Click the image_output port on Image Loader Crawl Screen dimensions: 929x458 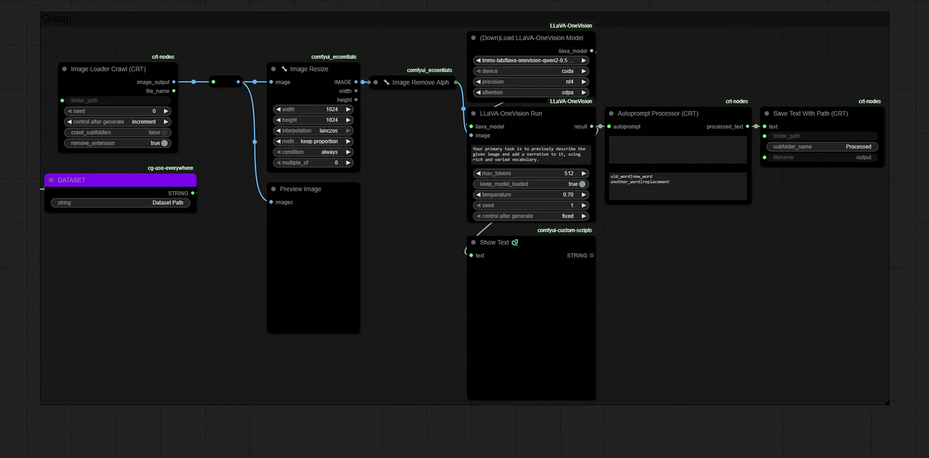(174, 82)
